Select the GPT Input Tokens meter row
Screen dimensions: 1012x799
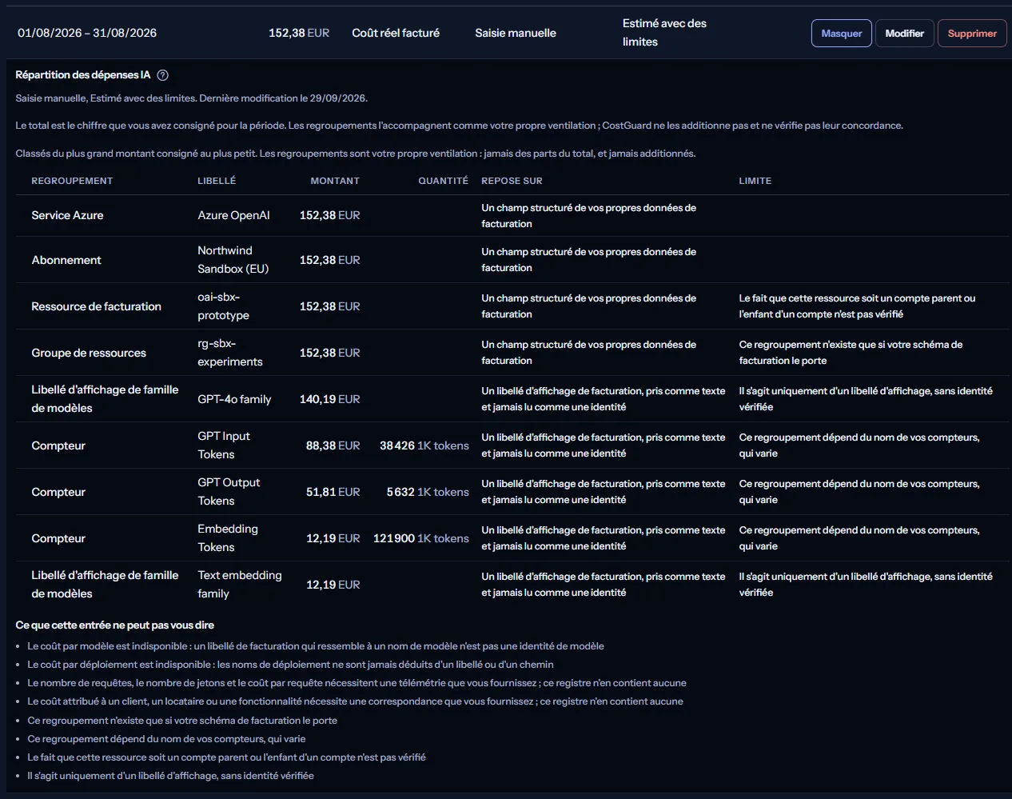click(512, 445)
